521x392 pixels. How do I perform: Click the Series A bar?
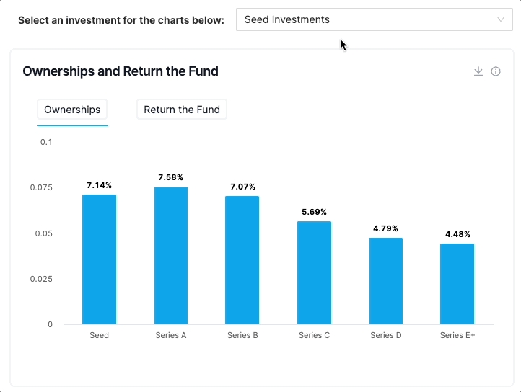pos(170,255)
